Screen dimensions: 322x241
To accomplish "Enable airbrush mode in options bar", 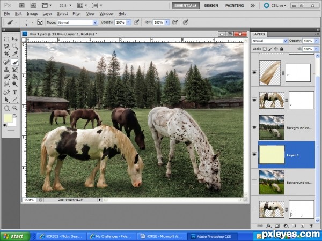I will pos(175,22).
